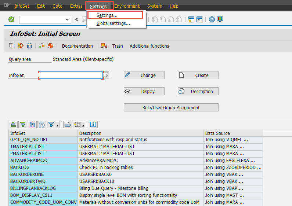This screenshot has width=292, height=206.
Task: Click the Copy InfoSet icon
Action: click(x=12, y=46)
